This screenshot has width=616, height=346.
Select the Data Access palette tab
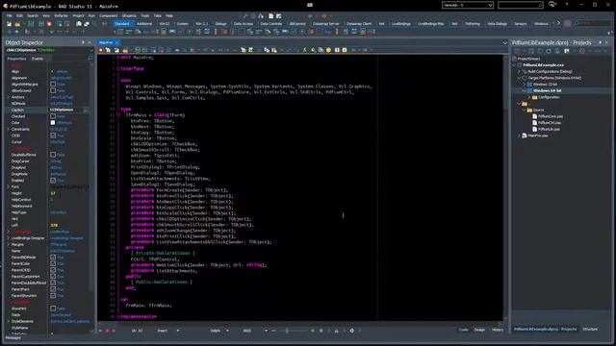point(244,23)
